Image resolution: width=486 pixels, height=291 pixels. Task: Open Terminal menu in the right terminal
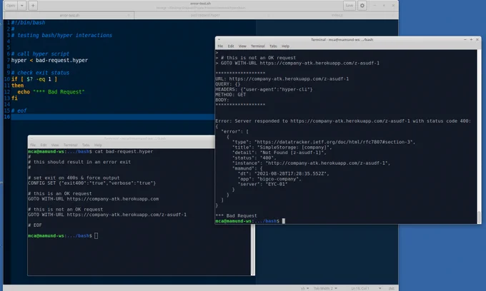click(x=258, y=46)
